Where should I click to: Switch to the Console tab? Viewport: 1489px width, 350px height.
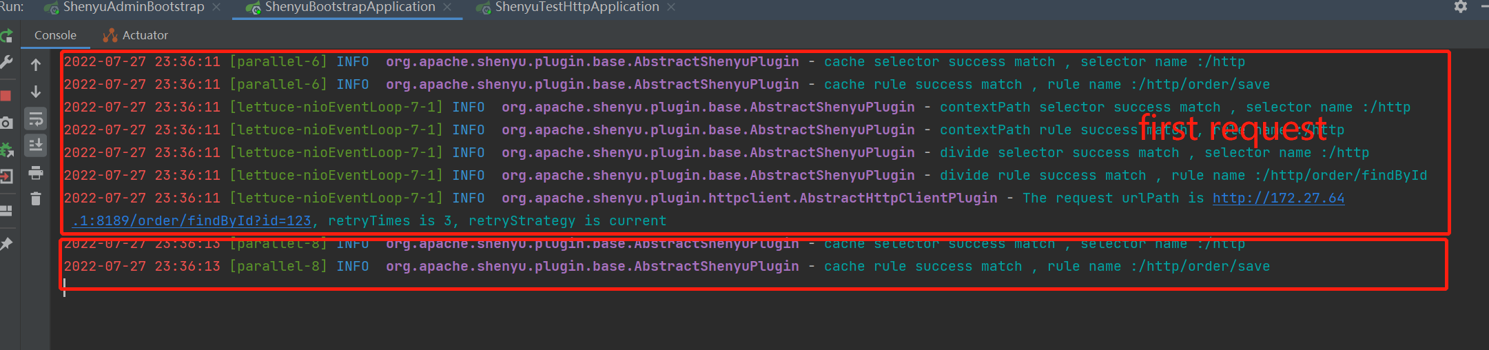click(x=55, y=35)
